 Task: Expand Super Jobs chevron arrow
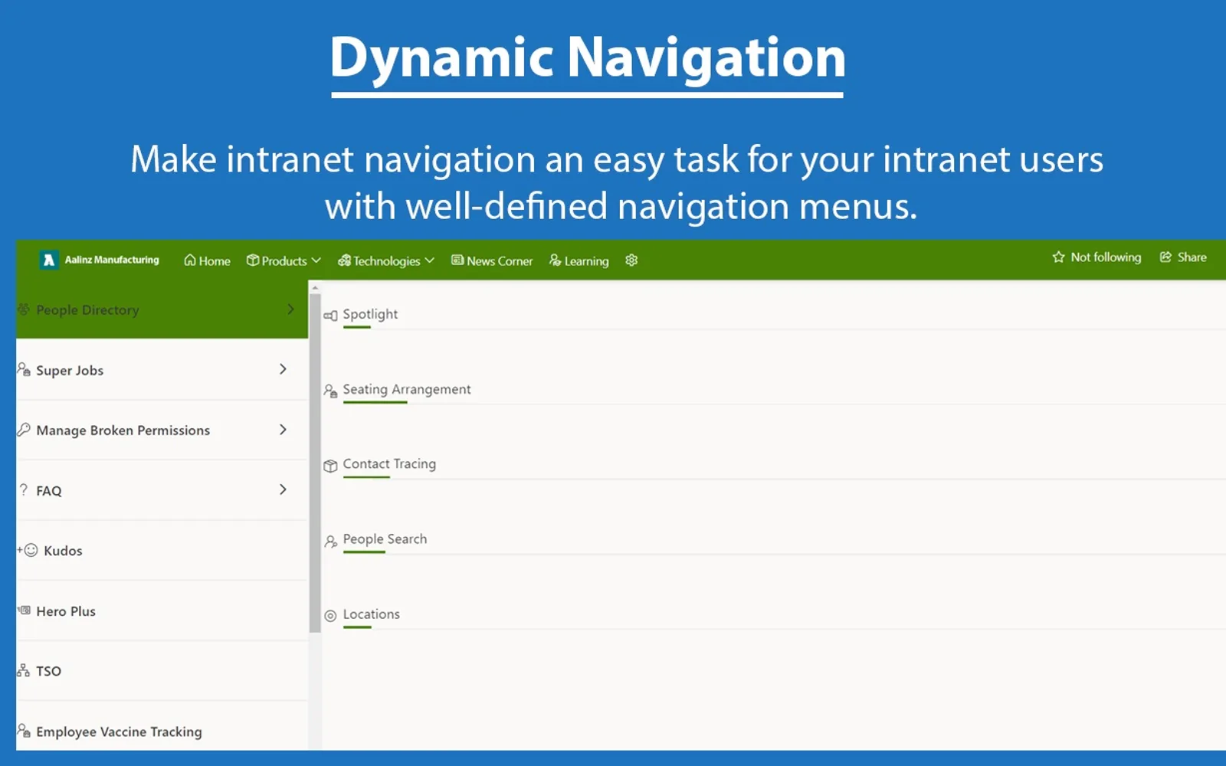283,369
